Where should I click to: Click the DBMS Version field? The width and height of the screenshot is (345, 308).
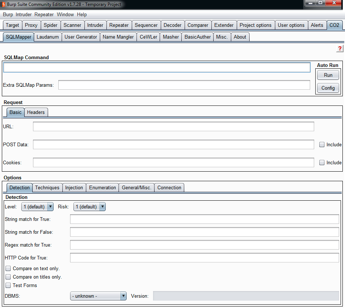pyautogui.click(x=246, y=296)
